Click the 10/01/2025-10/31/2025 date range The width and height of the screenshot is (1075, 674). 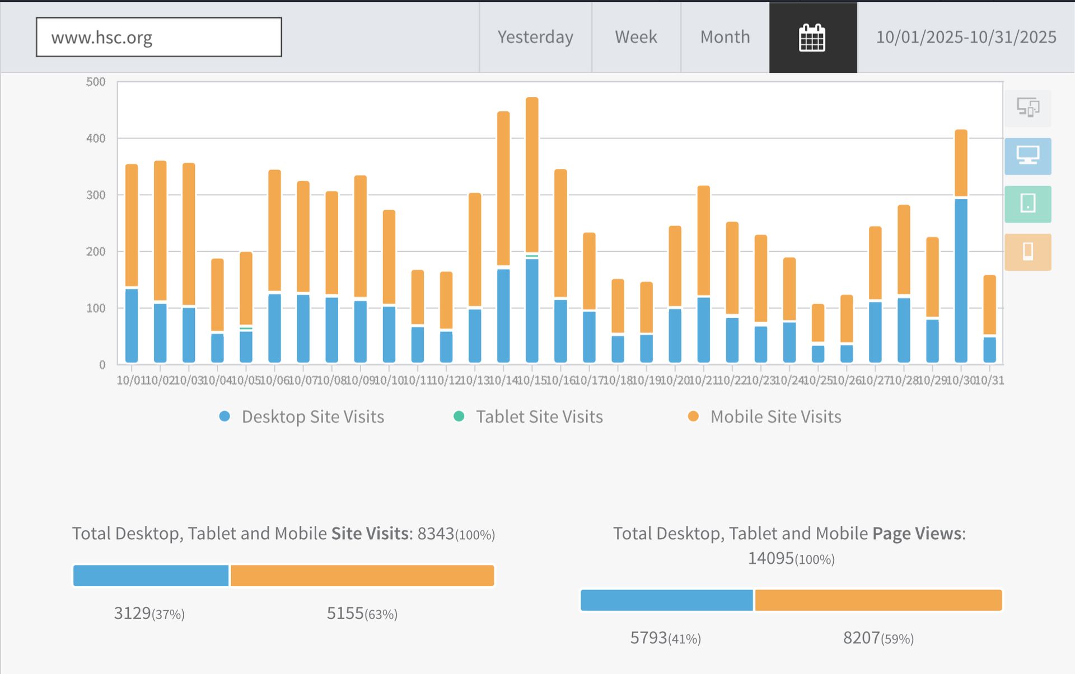coord(966,37)
